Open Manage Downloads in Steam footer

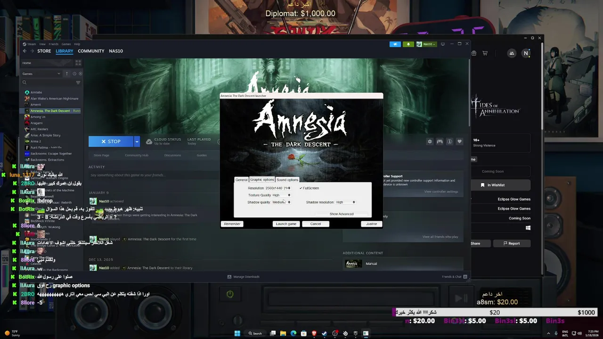(244, 276)
